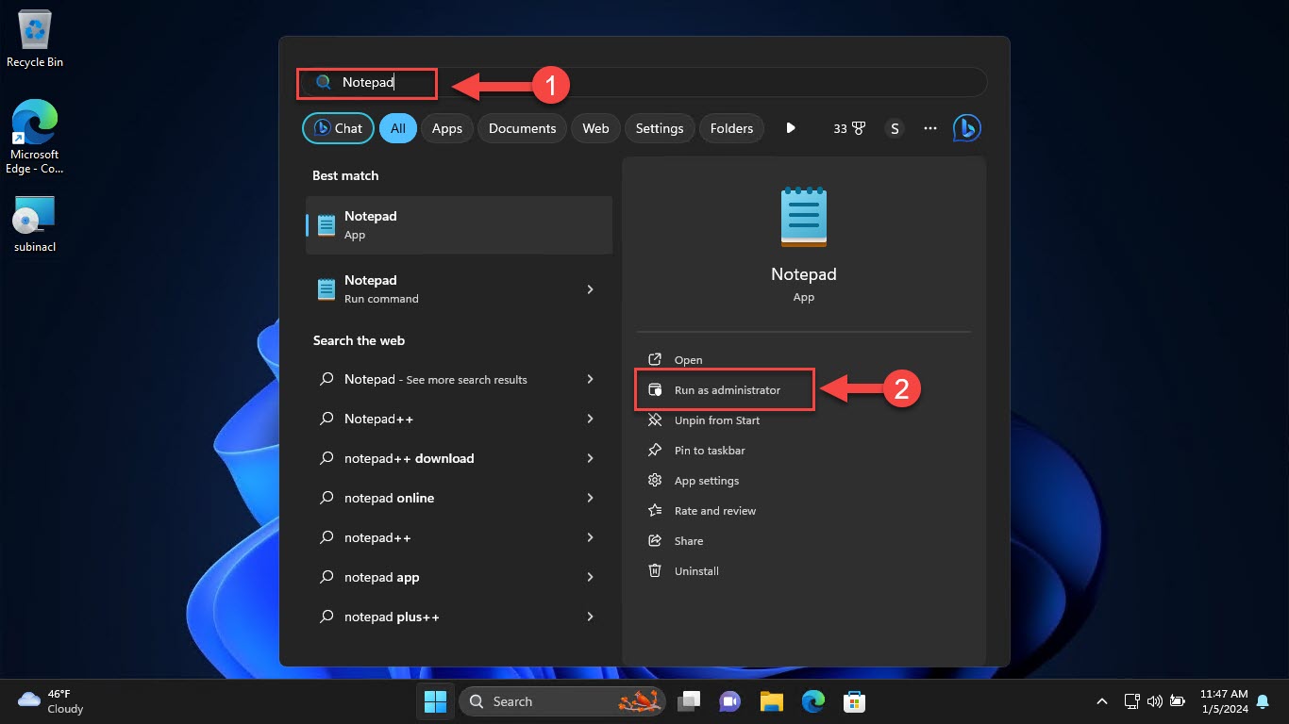
Task: Select Pin to taskbar option
Action: point(709,451)
